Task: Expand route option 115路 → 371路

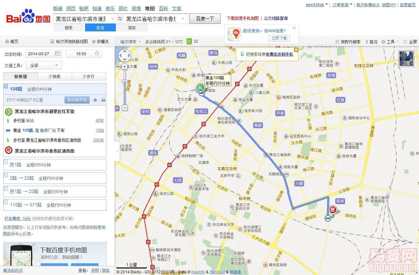Action: pos(55,205)
